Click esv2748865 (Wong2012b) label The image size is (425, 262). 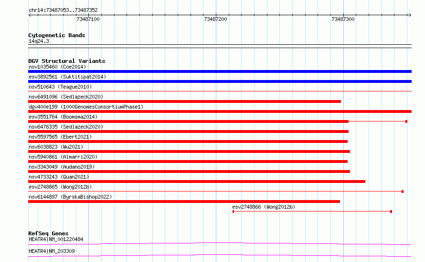click(60, 187)
